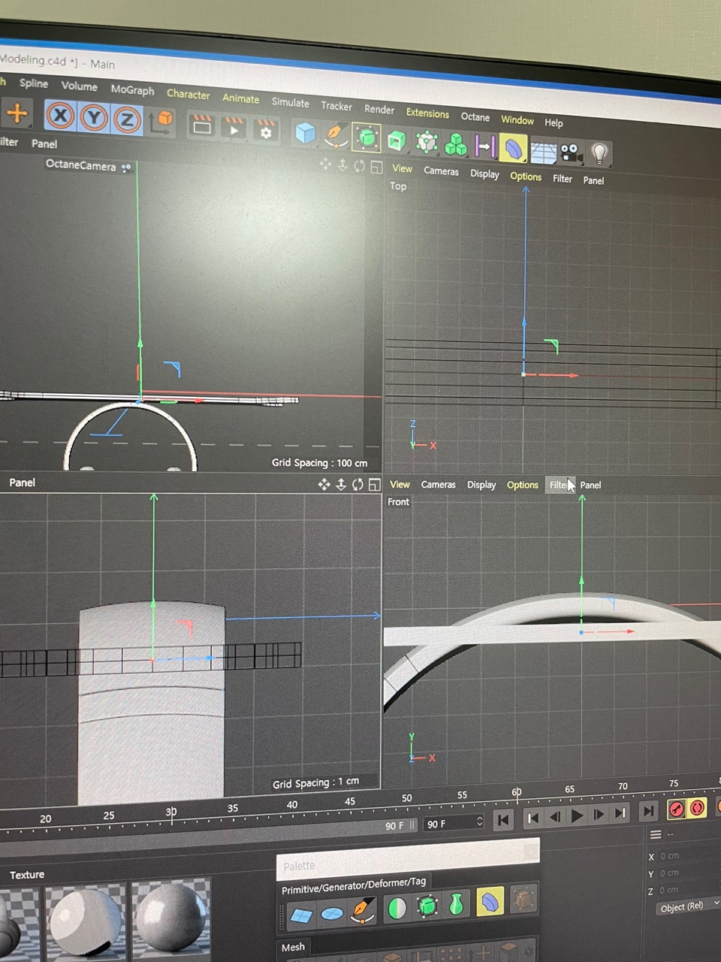Click the highlighted Subdivision Surface icon in the top toolbar

(366, 138)
